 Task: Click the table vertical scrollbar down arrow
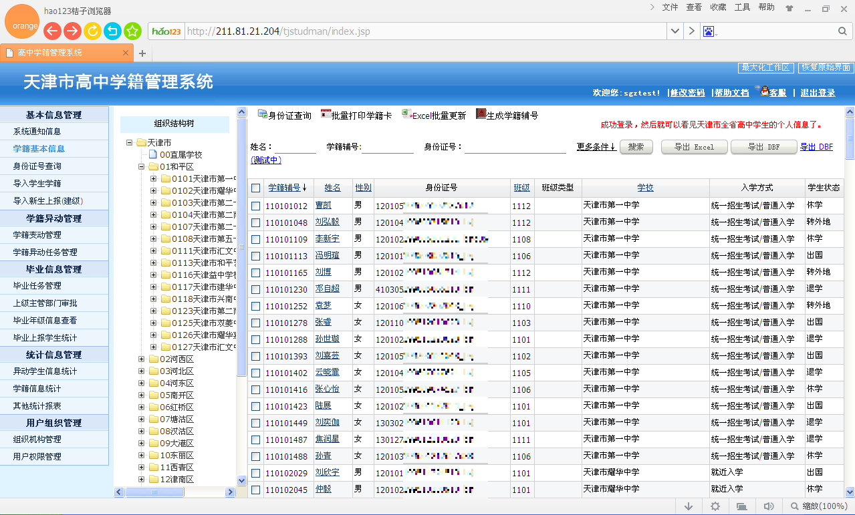[850, 491]
